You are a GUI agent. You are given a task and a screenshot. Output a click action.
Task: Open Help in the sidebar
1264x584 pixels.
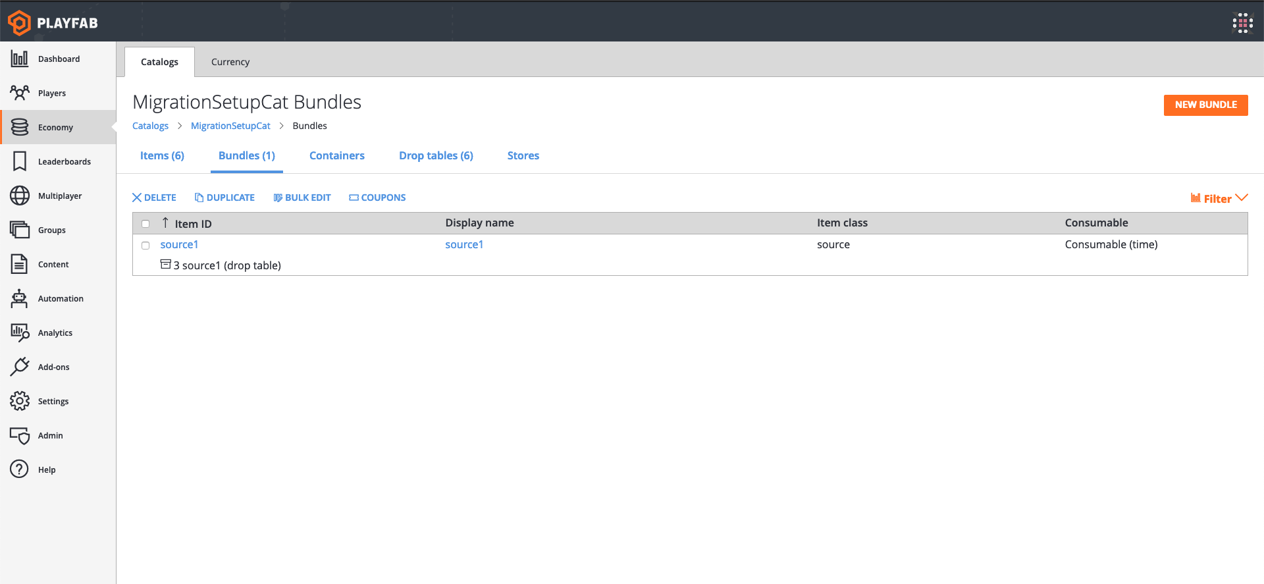58,469
